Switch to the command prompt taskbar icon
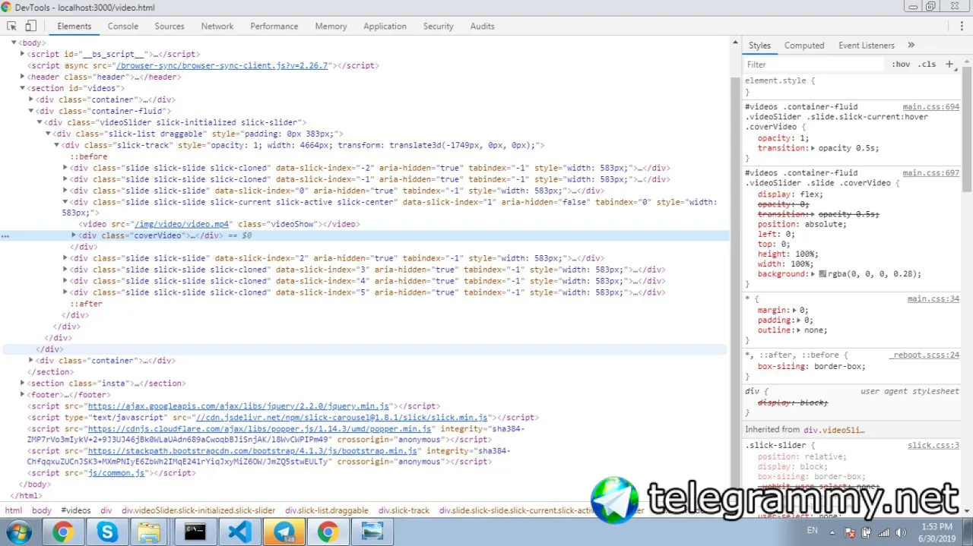Image resolution: width=973 pixels, height=546 pixels. point(195,532)
